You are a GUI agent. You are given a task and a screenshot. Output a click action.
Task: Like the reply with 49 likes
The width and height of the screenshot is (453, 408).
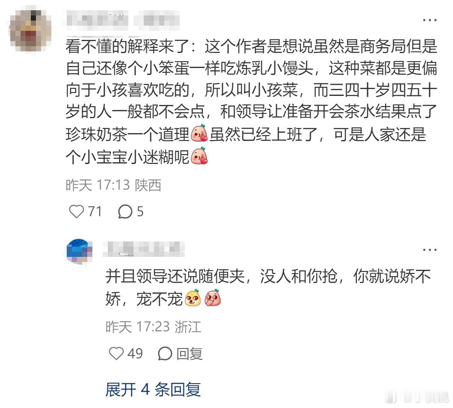[x=116, y=353]
